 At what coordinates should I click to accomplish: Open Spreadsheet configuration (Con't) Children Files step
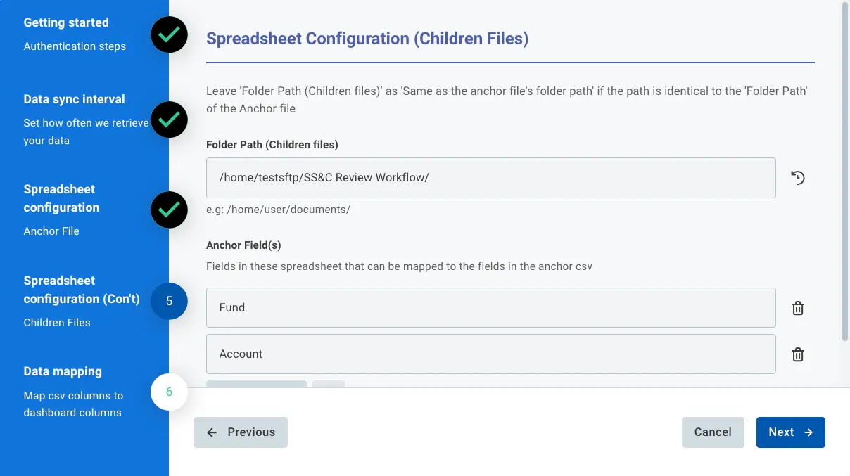[x=81, y=290]
